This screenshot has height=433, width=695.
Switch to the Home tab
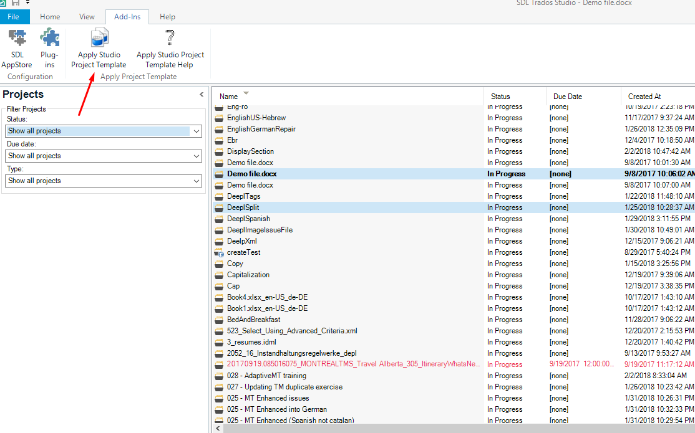point(50,17)
